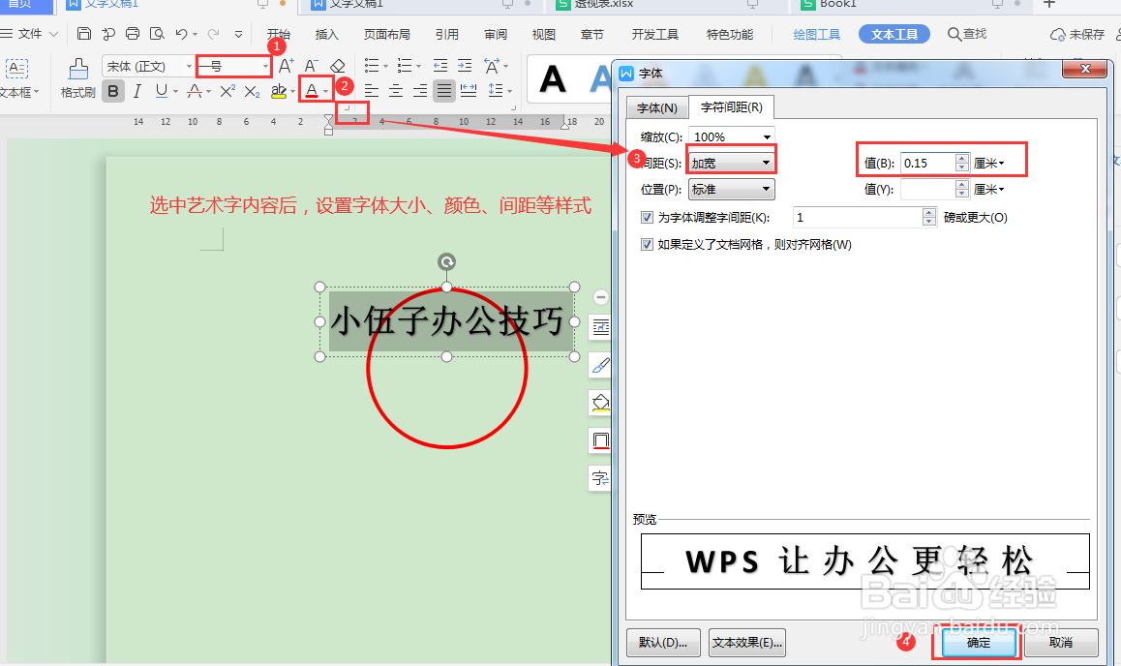Open the 文本效果 button
The height and width of the screenshot is (666, 1121).
(746, 642)
